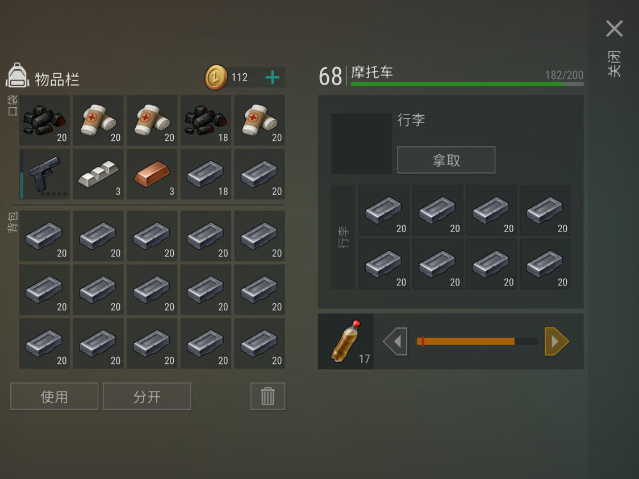Viewport: 639px width, 479px height.
Task: Select the coal stack with 18
Action: pyautogui.click(x=206, y=120)
